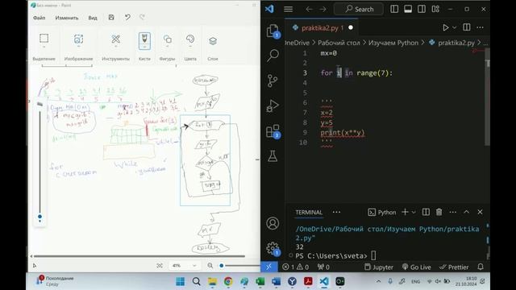Click the Изучаем Python breadcrumb
The image size is (516, 290).
click(393, 43)
